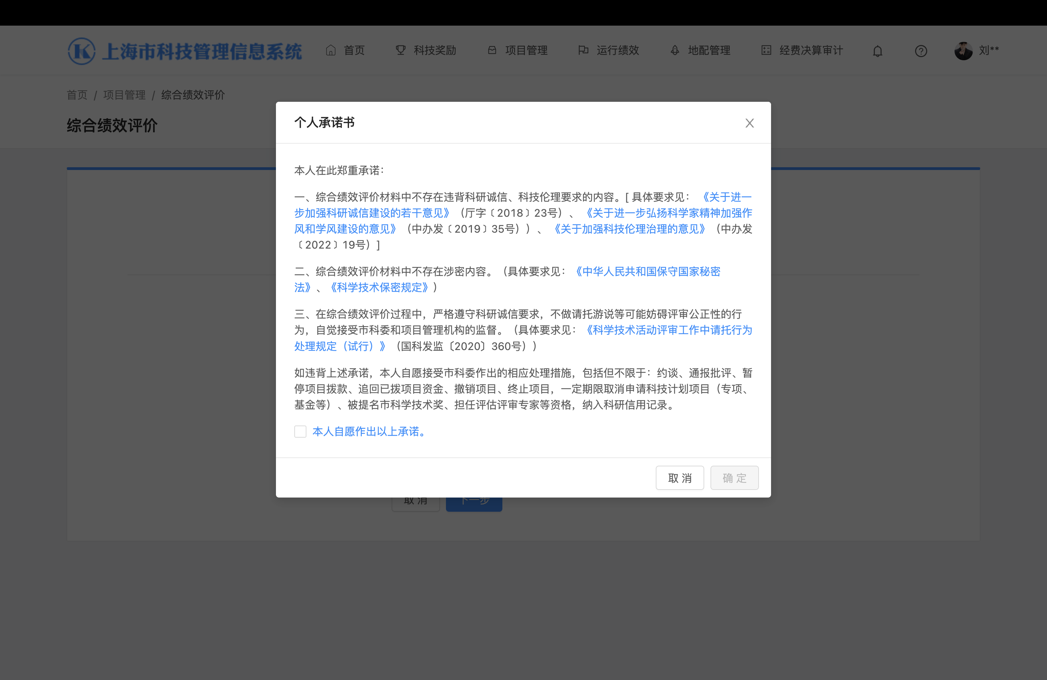The height and width of the screenshot is (680, 1047).
Task: Click the folder icon beside 项目管理
Action: [x=492, y=51]
